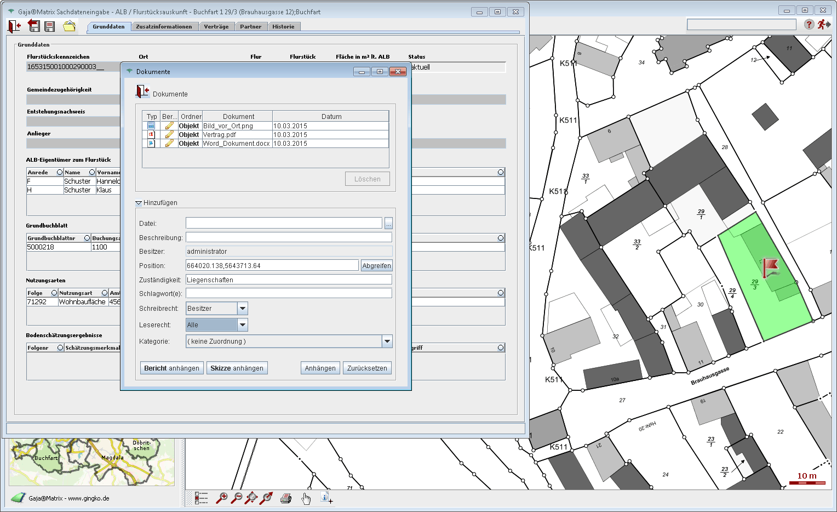This screenshot has height=512, width=837.
Task: Open the Schreibrecht dropdown
Action: point(243,309)
